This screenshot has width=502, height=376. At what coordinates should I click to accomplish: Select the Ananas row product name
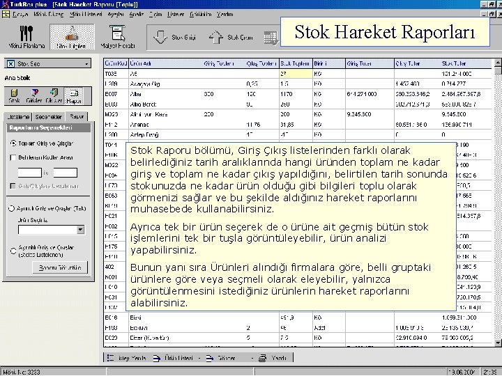139,125
